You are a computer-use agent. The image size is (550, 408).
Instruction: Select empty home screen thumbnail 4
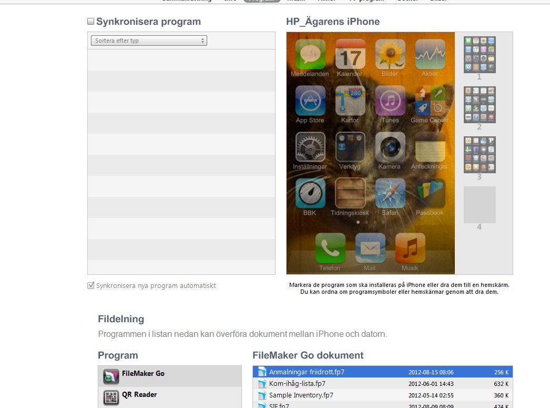[x=480, y=205]
